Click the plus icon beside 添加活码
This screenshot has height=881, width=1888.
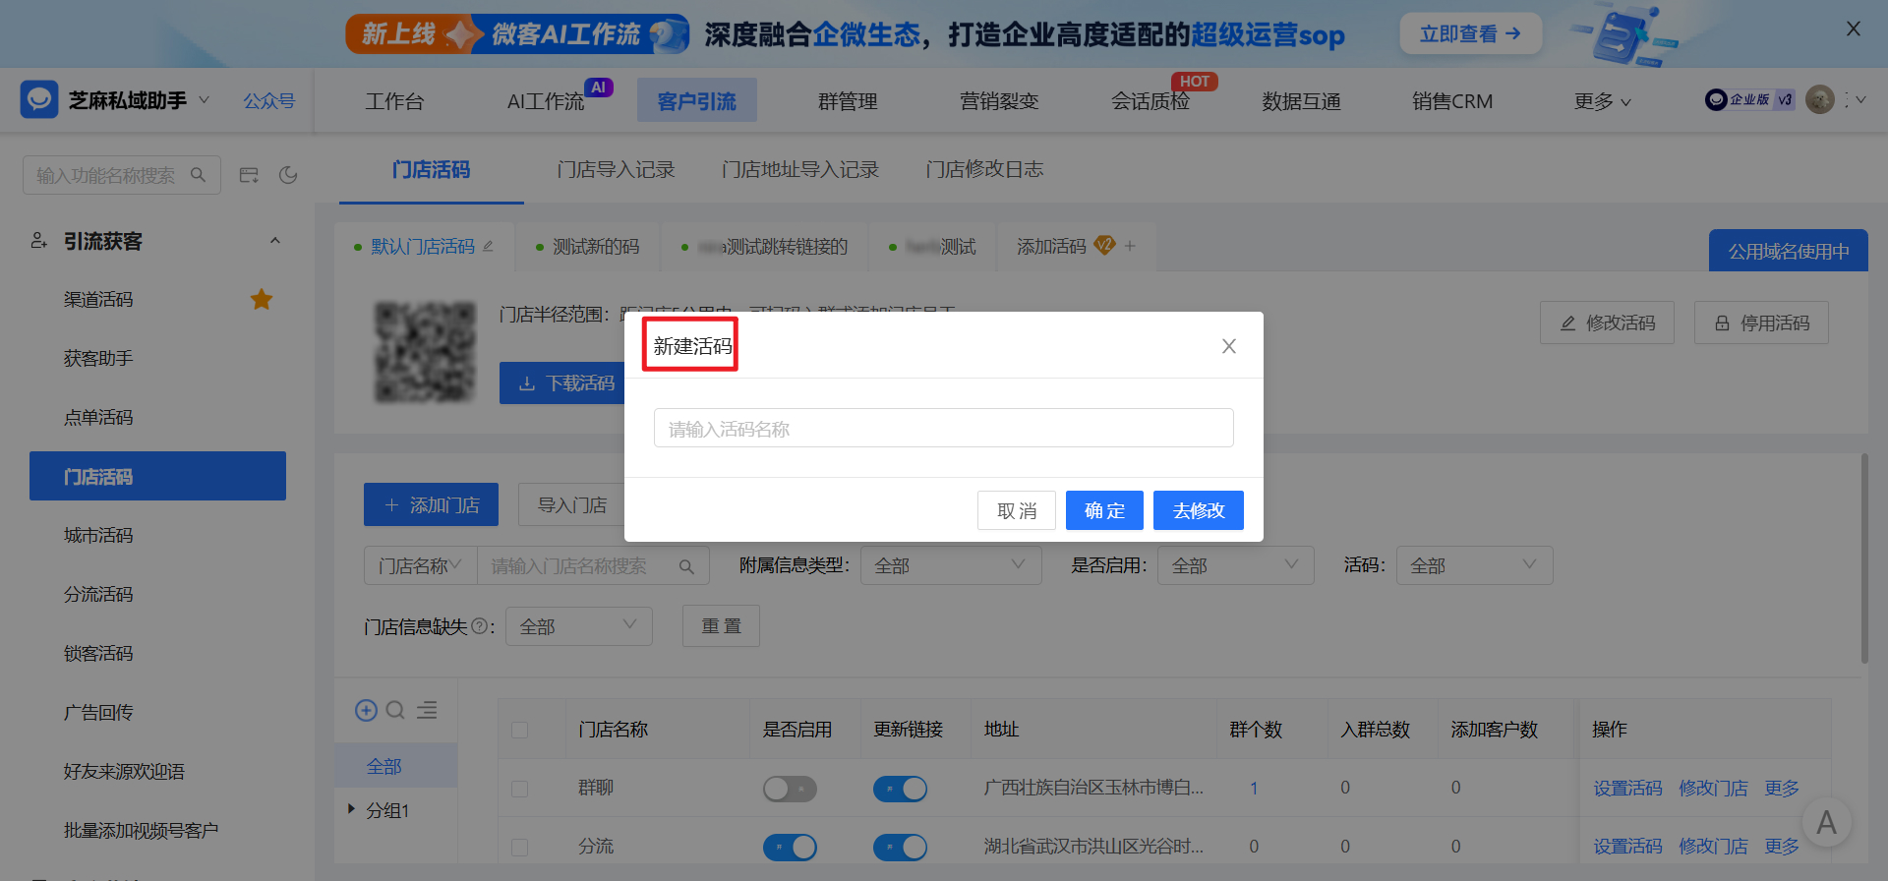pos(1130,246)
